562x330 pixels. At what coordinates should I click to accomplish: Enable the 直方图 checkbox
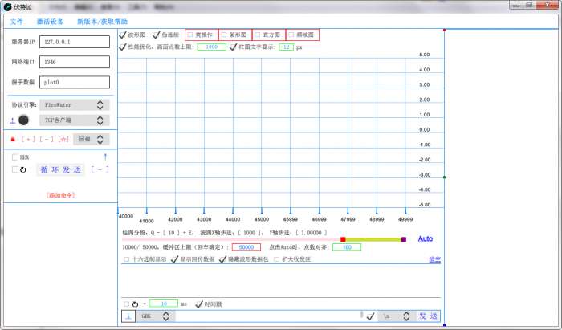tap(258, 35)
